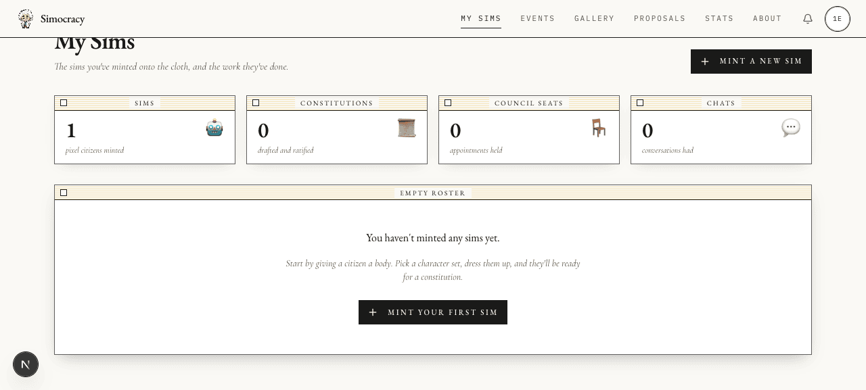Go to the Events tab

tap(538, 19)
